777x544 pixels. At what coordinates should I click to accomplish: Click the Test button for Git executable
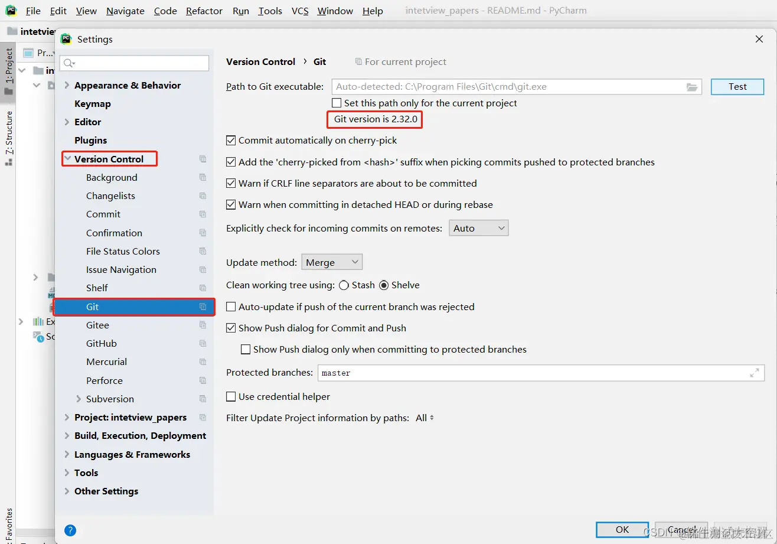[x=737, y=87]
